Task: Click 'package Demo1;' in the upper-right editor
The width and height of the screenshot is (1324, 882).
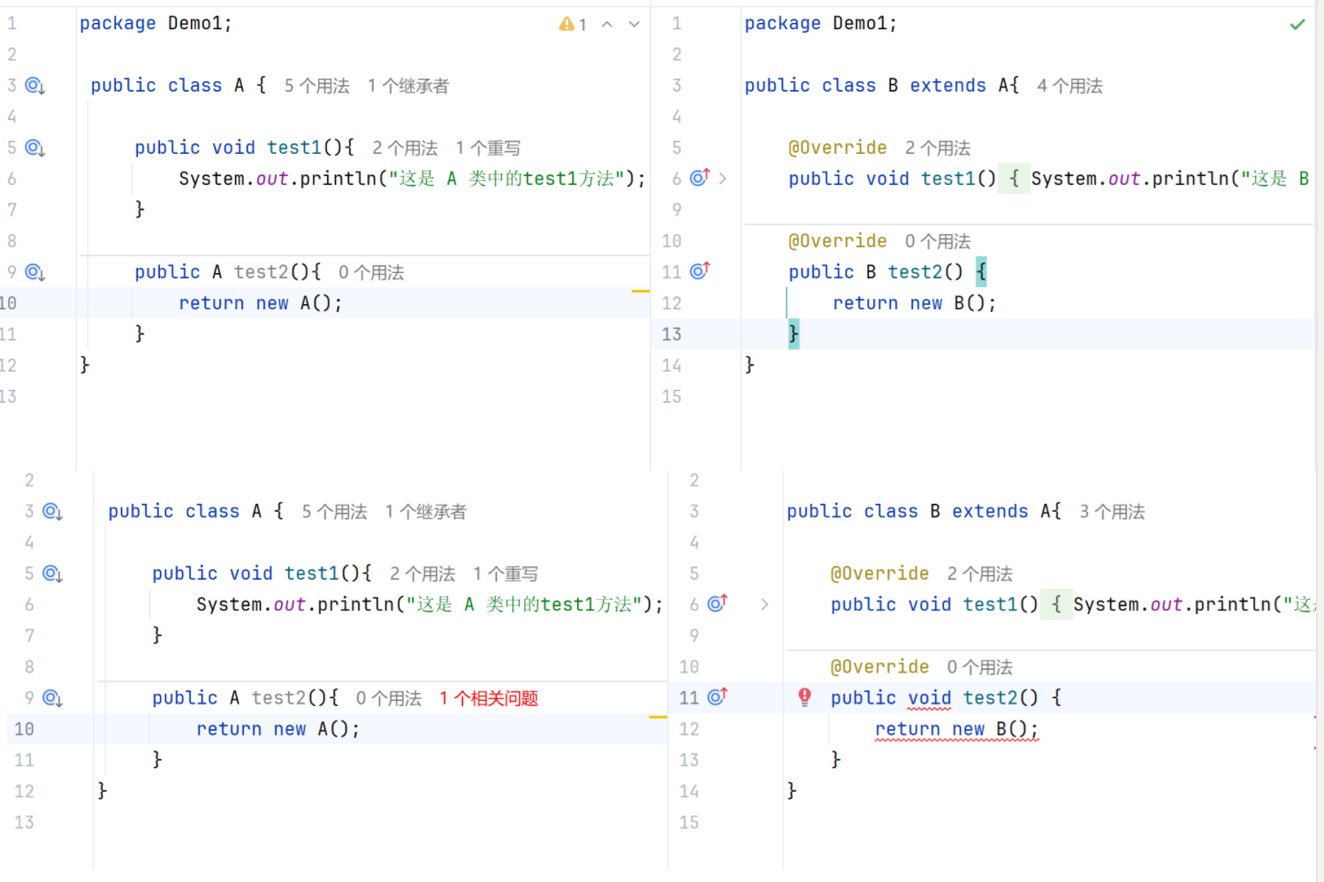Action: (820, 24)
